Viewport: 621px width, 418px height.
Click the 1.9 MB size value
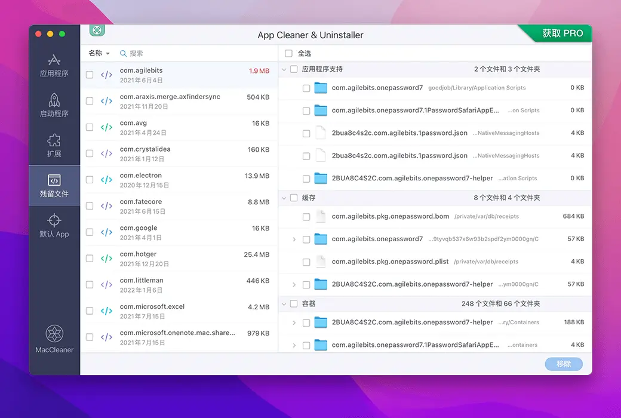click(x=259, y=71)
